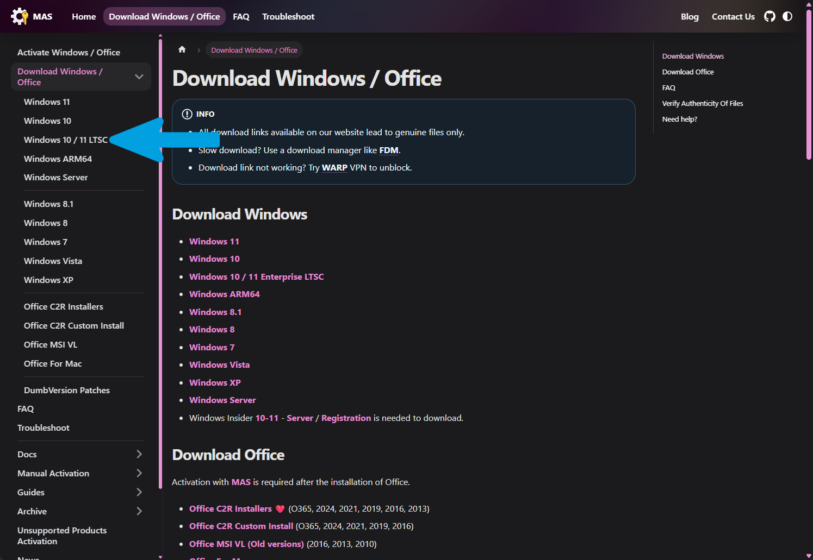813x560 pixels.
Task: Select Windows ARM64 in the sidebar
Action: (58, 159)
